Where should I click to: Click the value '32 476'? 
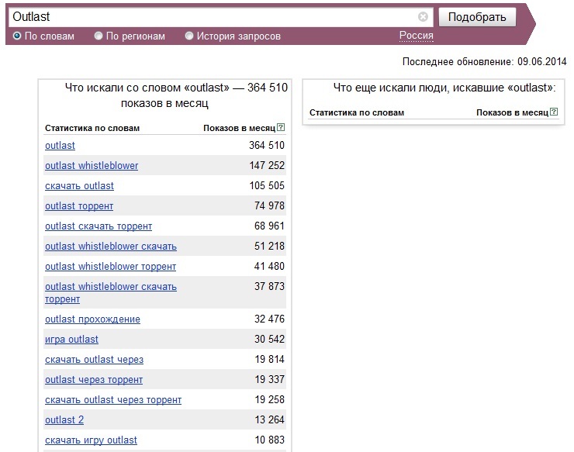(269, 319)
